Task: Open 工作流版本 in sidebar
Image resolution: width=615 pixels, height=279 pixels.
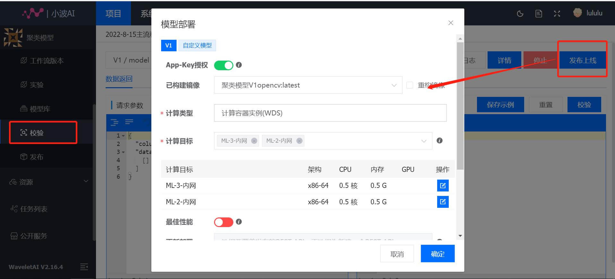Action: point(42,61)
